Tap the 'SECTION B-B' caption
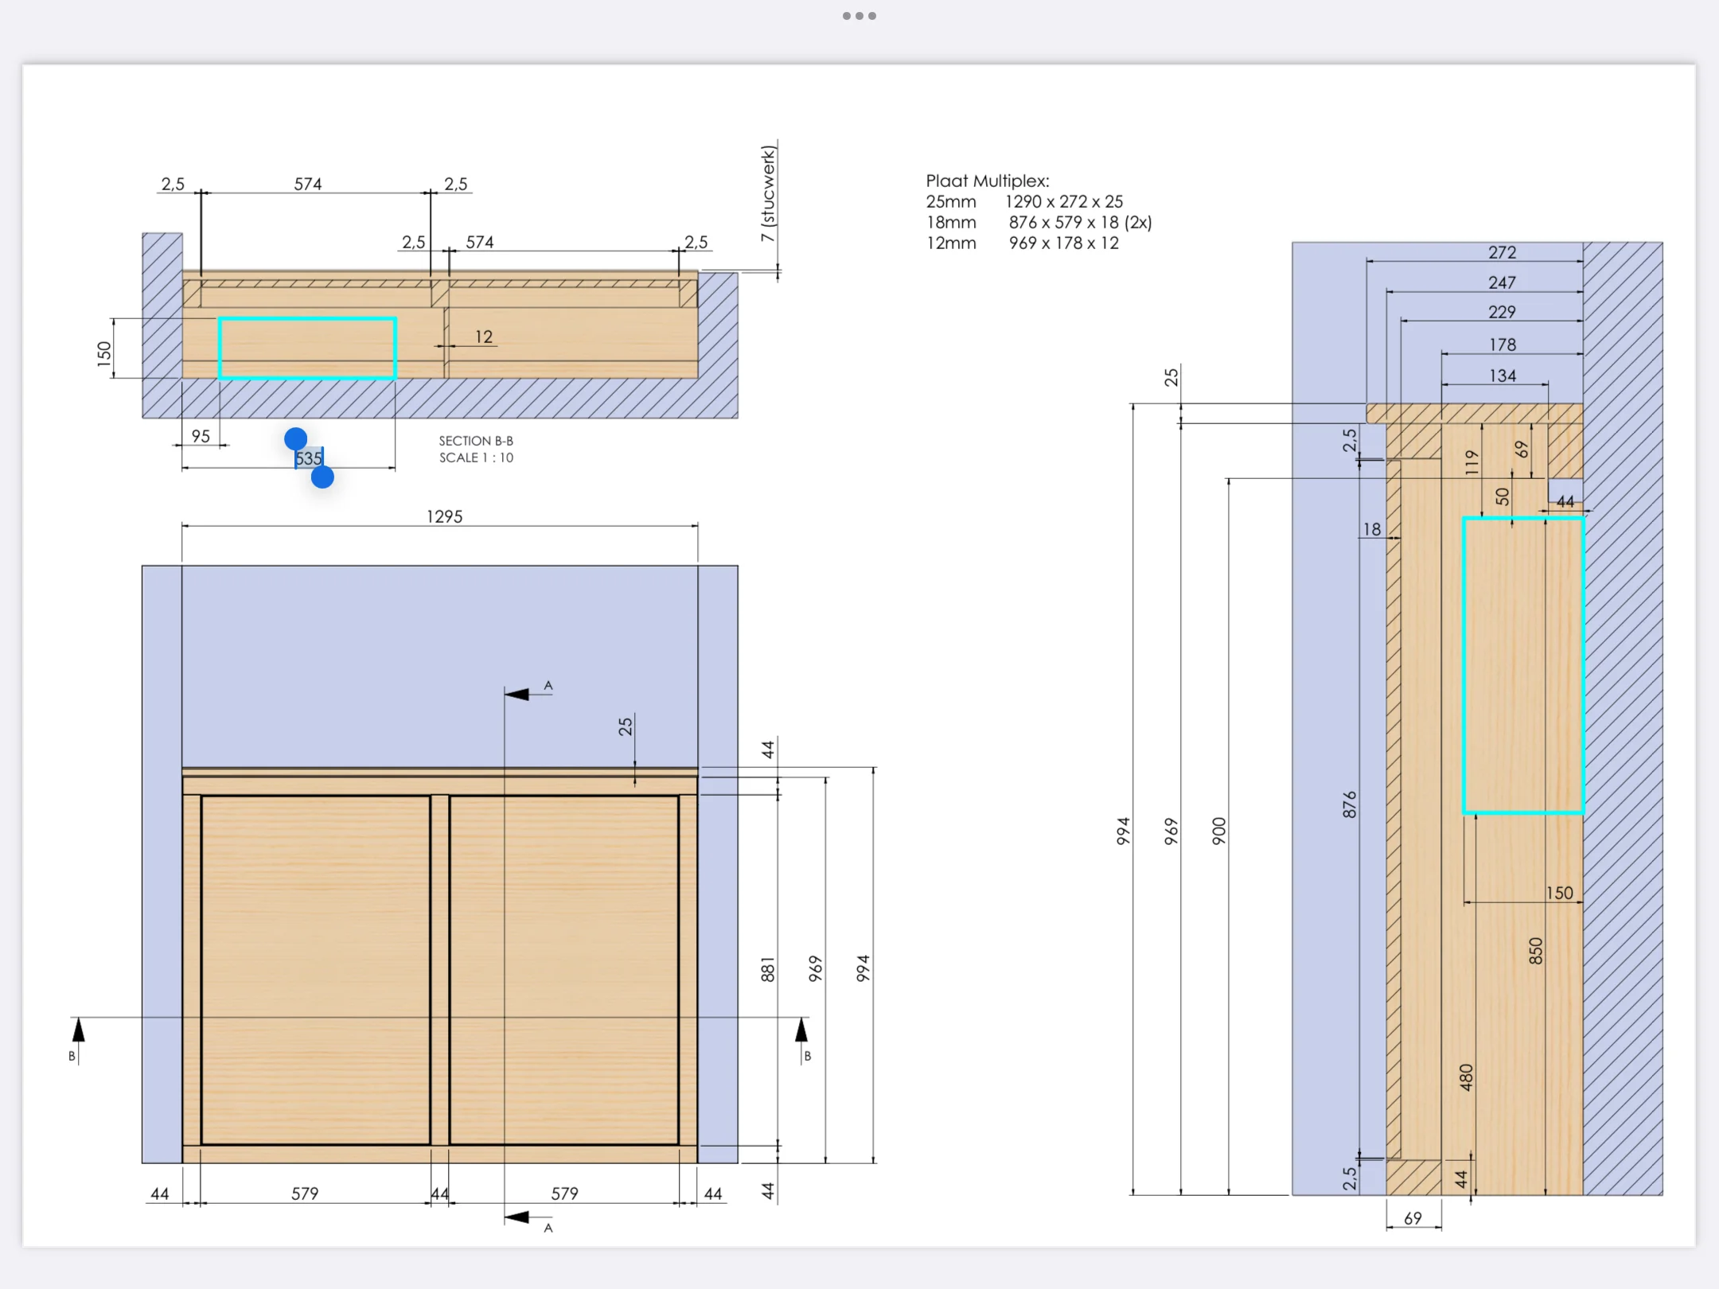 [476, 441]
